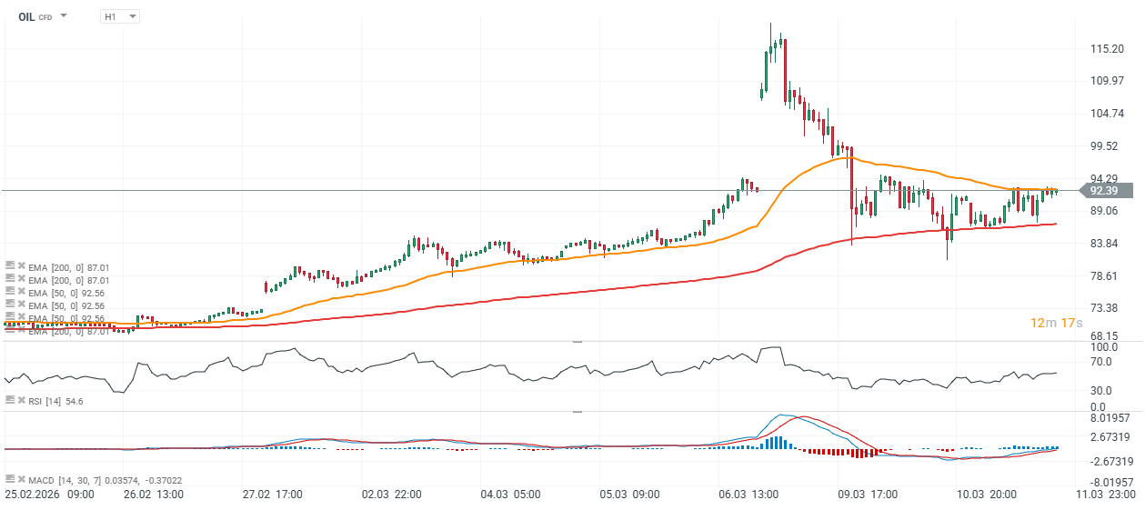1145x510 pixels.
Task: Expand the OIL CFD instrument dropdown arrow
Action: (x=64, y=16)
